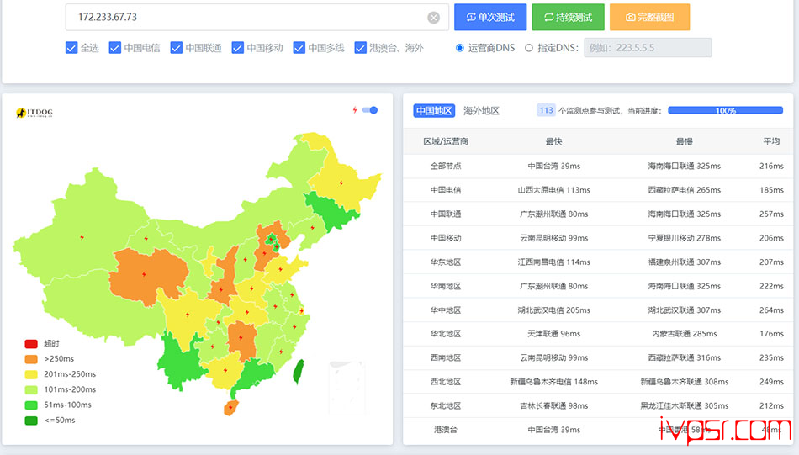799x455 pixels.
Task: Click the 山西太原电信 113ms cell
Action: click(x=554, y=190)
